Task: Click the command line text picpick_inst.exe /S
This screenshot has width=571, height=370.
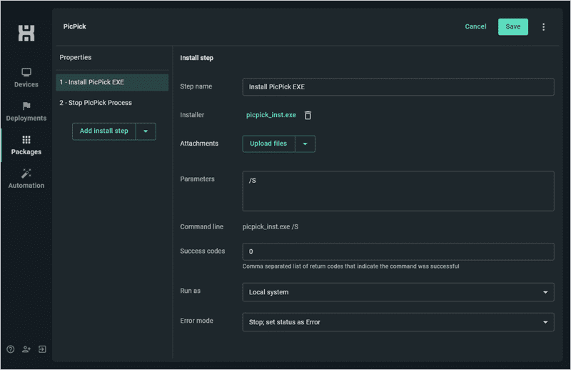Action: tap(271, 226)
